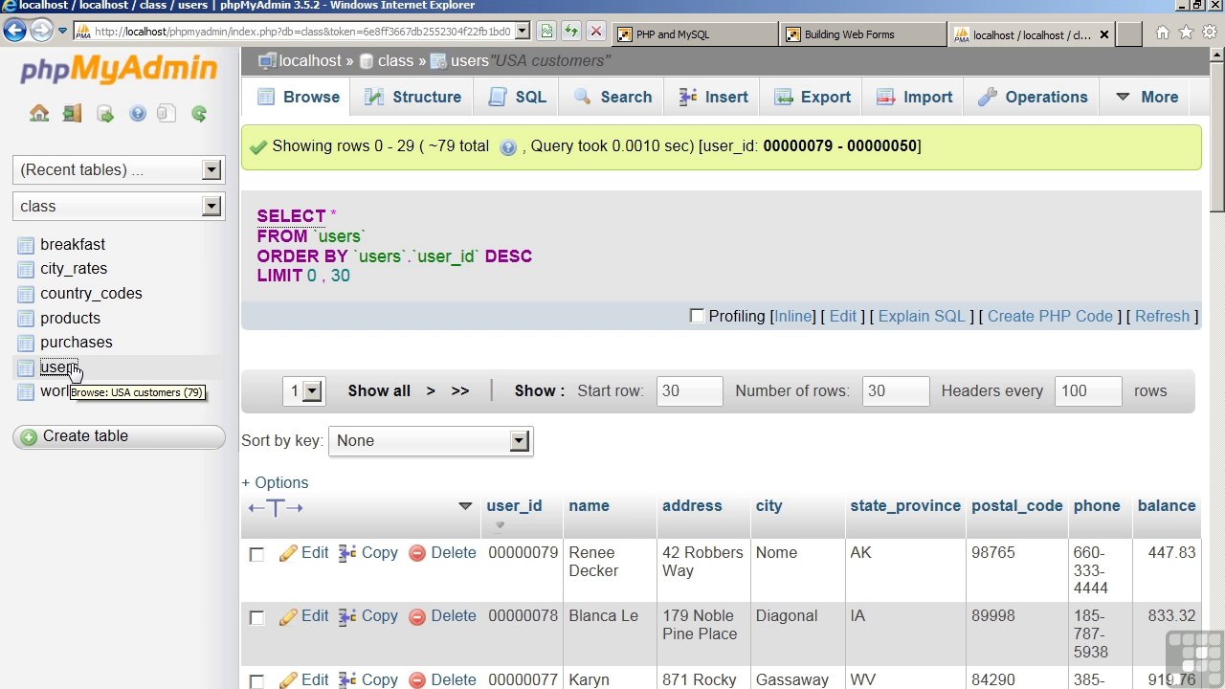Click the table icon beside purchases
This screenshot has width=1225, height=689.
coord(26,343)
